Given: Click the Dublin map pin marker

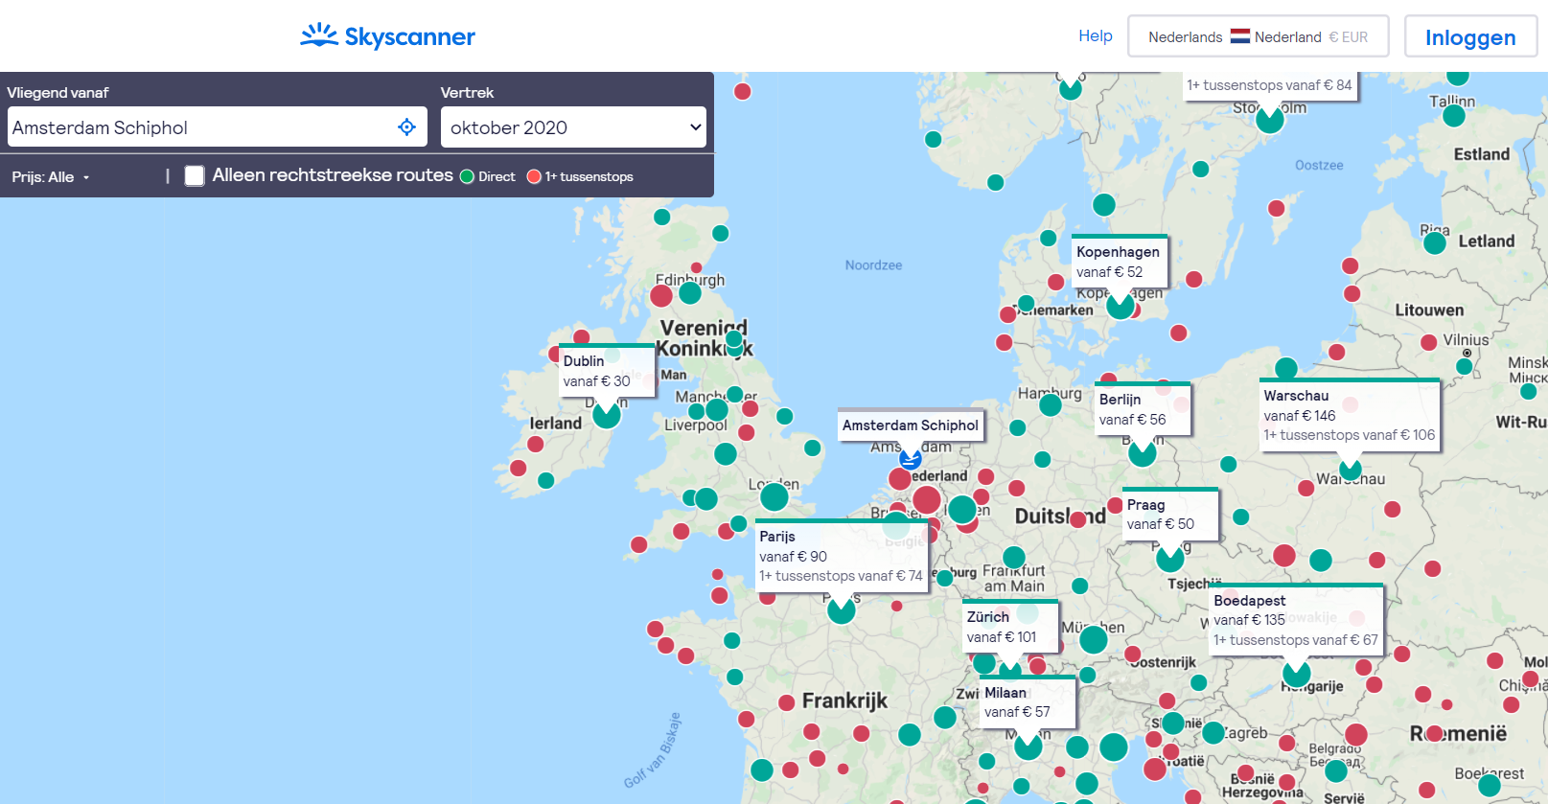Looking at the screenshot, I should pyautogui.click(x=606, y=414).
